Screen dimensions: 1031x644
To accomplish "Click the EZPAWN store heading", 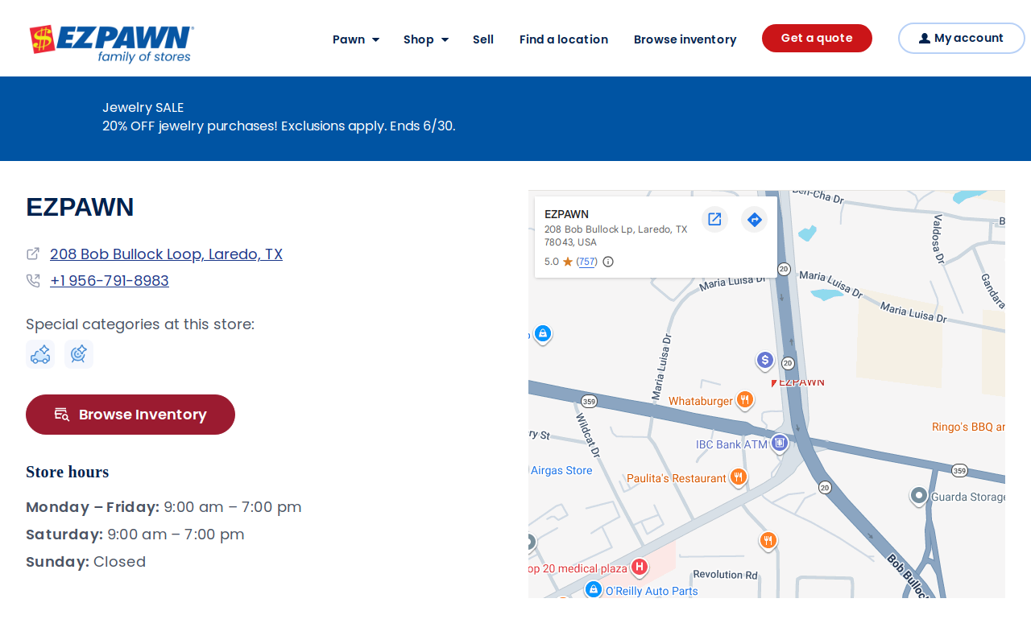I will coord(80,208).
